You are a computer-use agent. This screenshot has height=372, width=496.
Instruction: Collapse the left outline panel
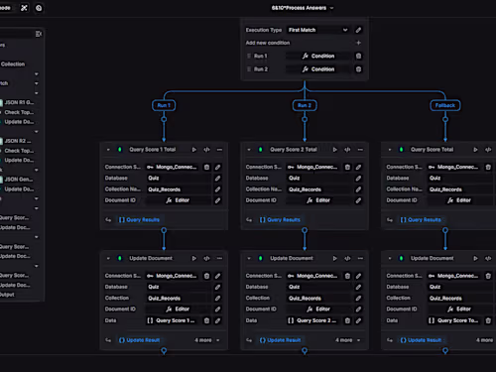tap(39, 34)
